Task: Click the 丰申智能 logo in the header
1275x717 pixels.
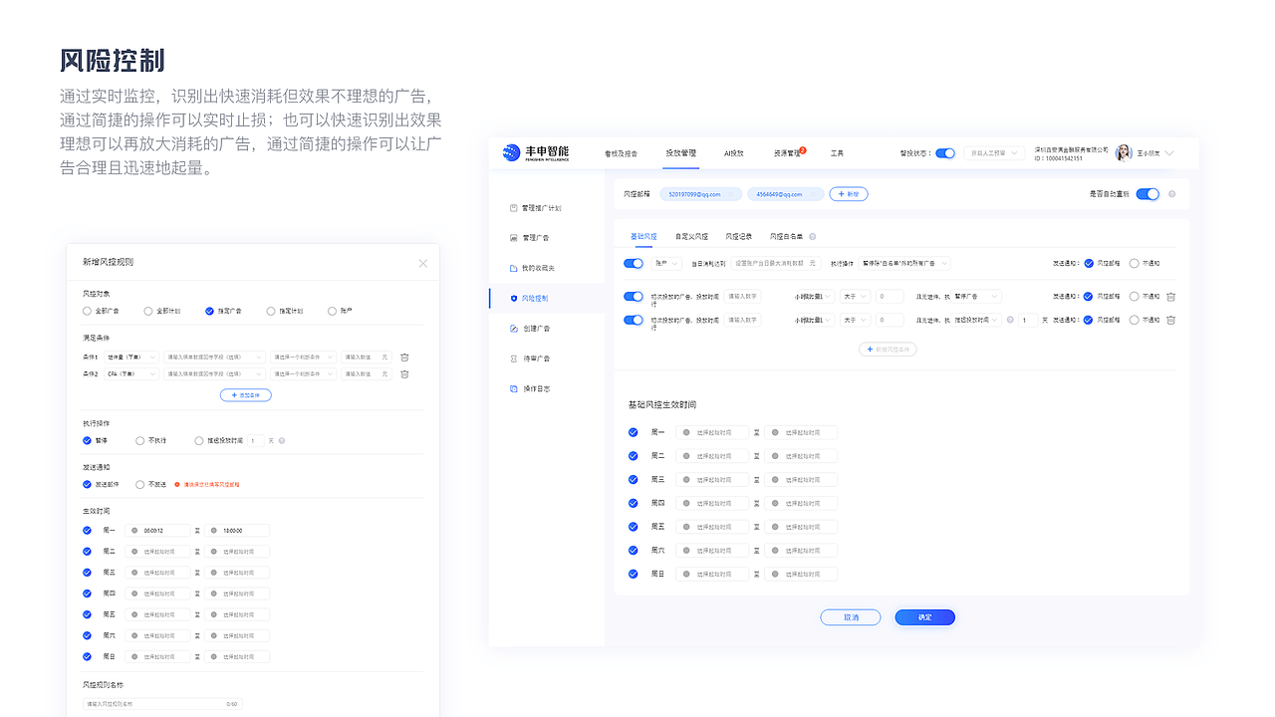Action: click(536, 152)
